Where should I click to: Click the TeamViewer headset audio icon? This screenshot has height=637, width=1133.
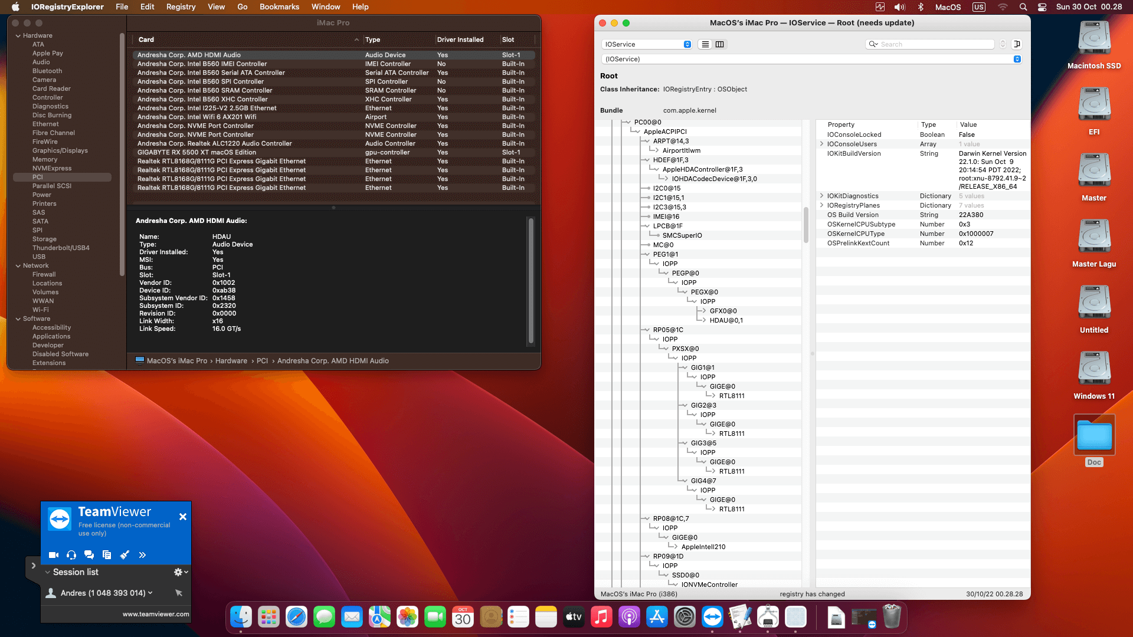[71, 555]
